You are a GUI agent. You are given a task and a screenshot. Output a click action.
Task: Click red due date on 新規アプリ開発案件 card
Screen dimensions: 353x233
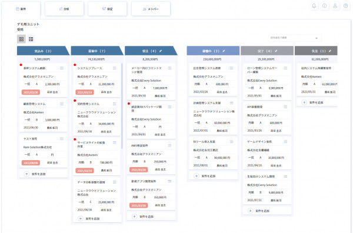(x=139, y=205)
